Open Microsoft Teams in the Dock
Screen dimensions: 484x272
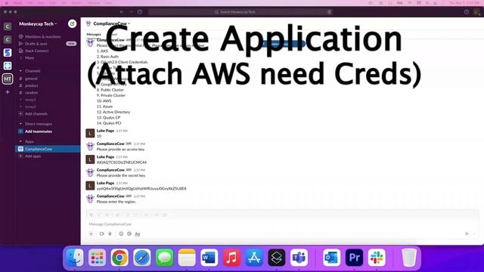point(299,258)
